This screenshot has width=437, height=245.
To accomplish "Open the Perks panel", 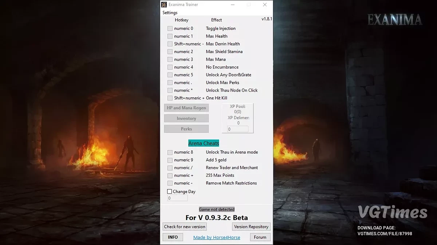I will click(186, 128).
